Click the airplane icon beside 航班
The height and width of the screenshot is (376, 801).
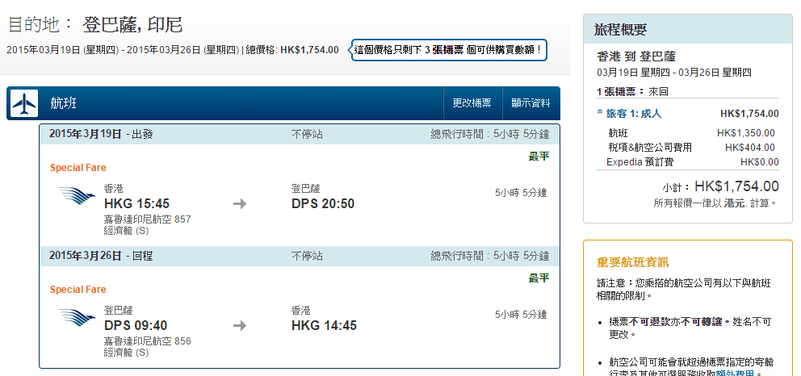coord(26,103)
